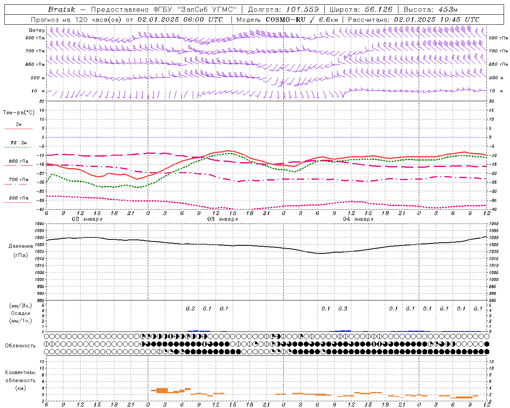Click the 'Облачность' cloud cover label
510x408 pixels.
pyautogui.click(x=20, y=346)
